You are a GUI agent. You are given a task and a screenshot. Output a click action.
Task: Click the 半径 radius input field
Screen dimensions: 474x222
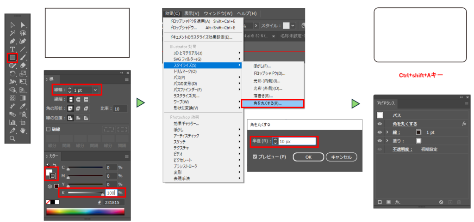[296, 141]
